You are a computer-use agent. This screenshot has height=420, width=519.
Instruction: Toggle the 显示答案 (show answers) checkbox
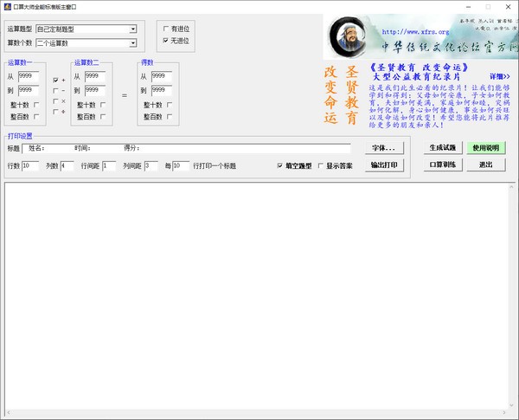321,165
